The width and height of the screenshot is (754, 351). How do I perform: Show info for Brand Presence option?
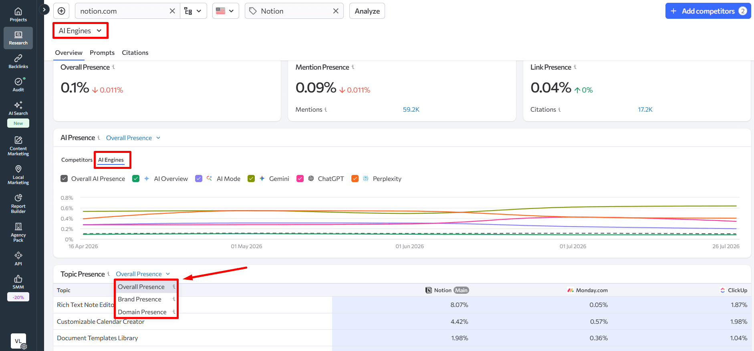tap(174, 299)
